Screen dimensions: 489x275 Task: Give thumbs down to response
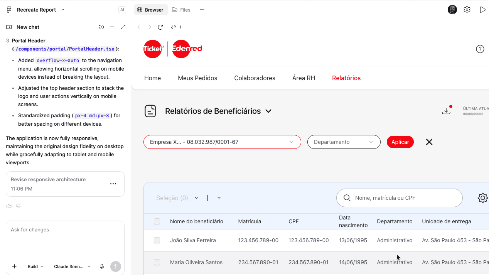[x=19, y=206]
